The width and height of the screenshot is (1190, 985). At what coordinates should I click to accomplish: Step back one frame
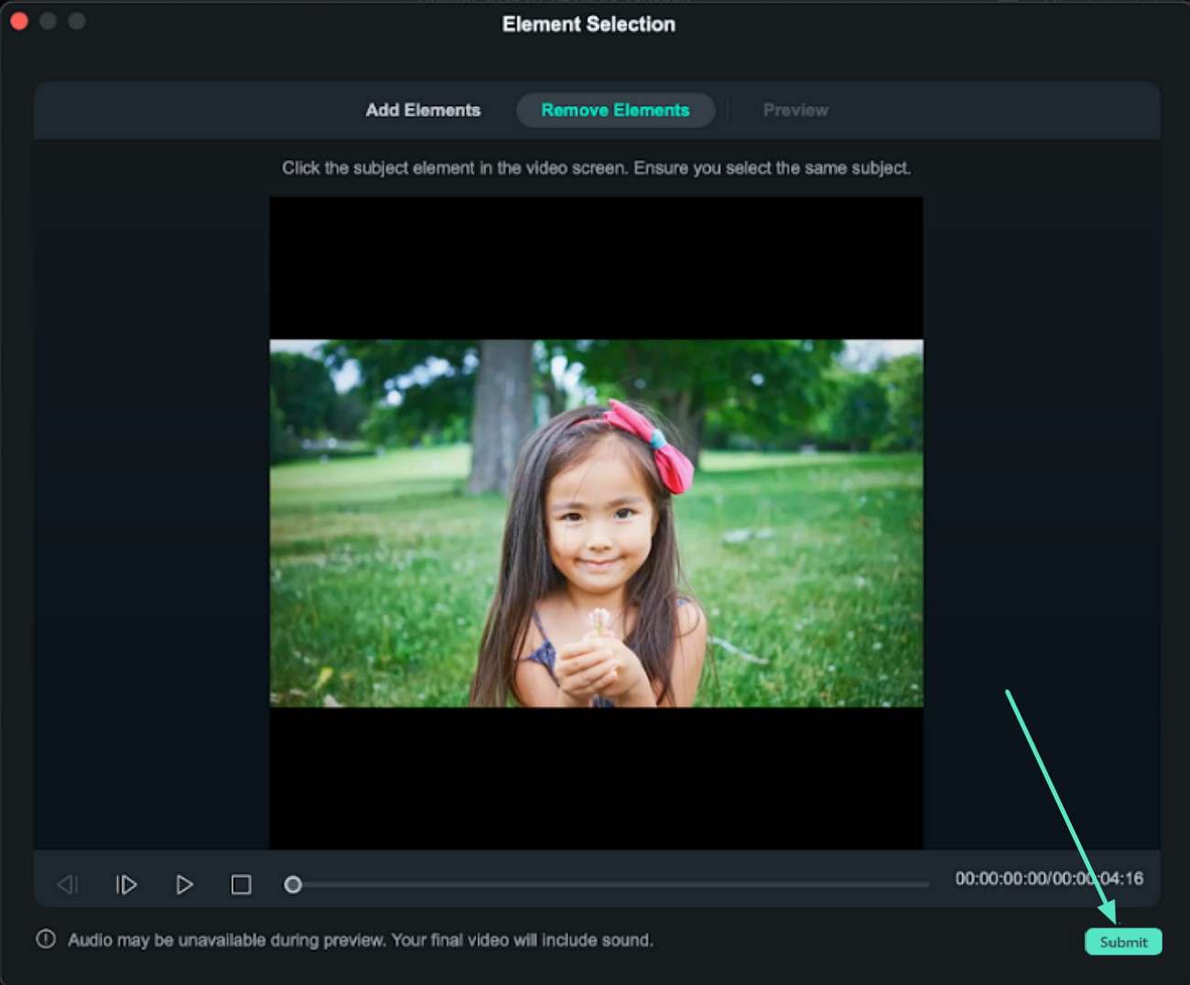click(68, 884)
